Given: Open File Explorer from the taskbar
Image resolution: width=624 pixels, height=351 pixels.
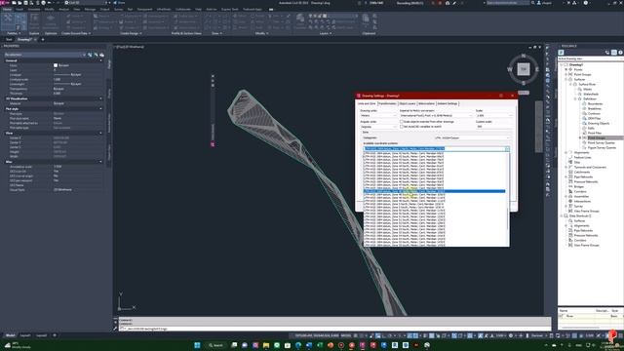Looking at the screenshot, I should 266,345.
